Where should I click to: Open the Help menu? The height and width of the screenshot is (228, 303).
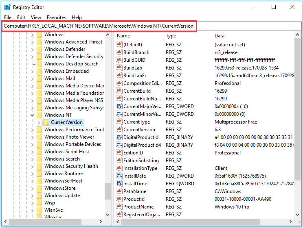click(x=77, y=17)
